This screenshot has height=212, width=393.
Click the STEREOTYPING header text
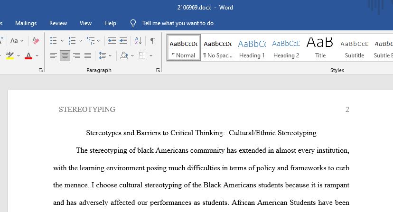click(x=87, y=109)
